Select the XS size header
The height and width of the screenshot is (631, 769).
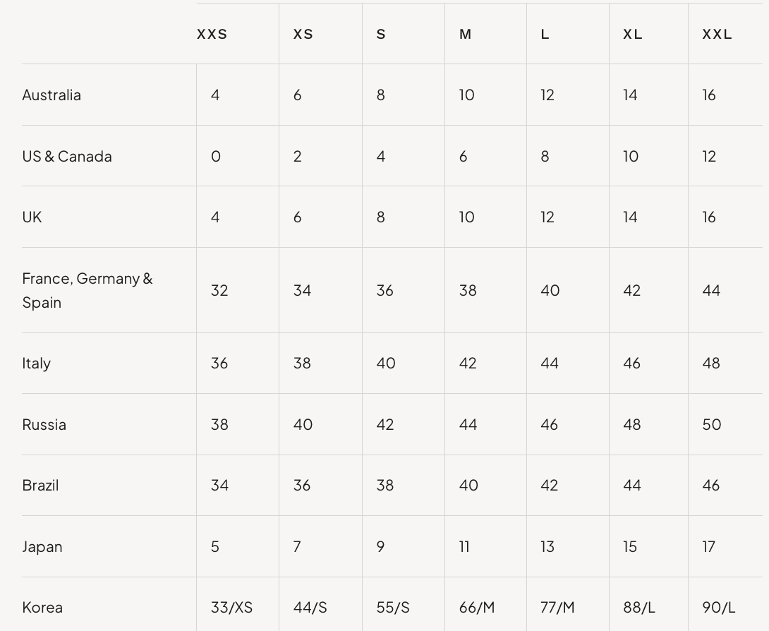click(303, 35)
